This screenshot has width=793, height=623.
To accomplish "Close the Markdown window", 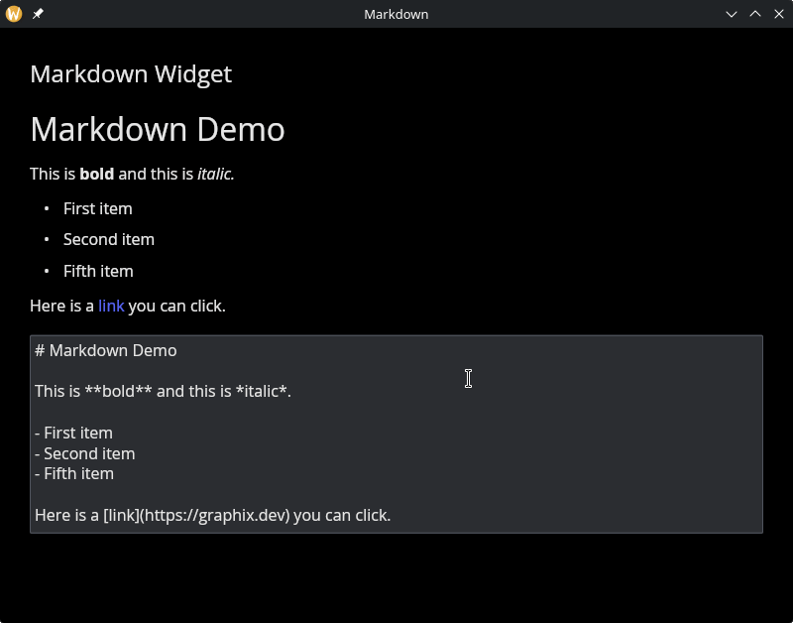I will point(777,14).
